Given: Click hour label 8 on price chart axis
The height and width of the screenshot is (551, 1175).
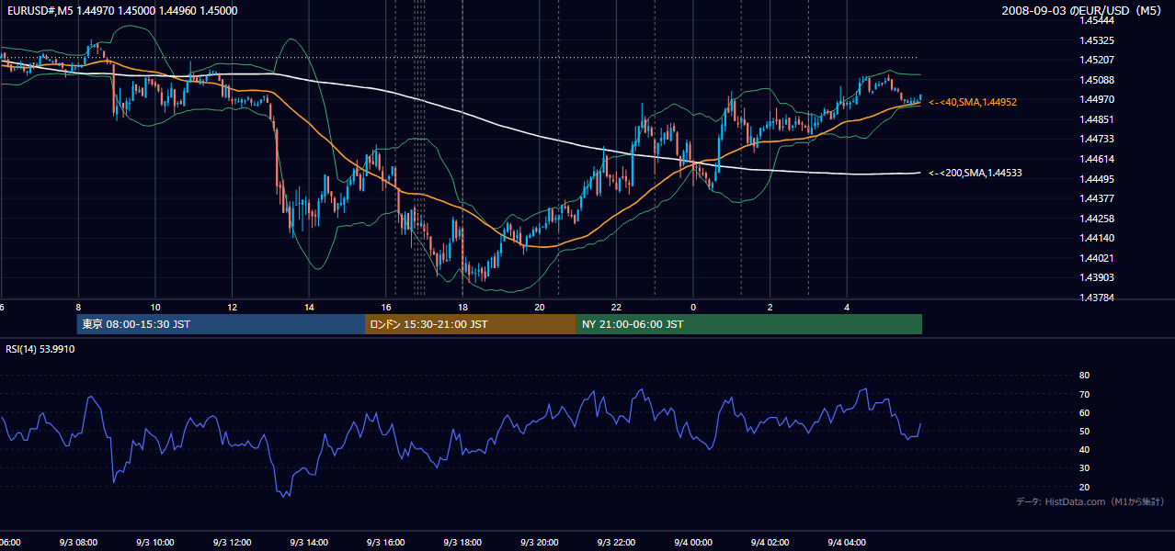Looking at the screenshot, I should (78, 307).
